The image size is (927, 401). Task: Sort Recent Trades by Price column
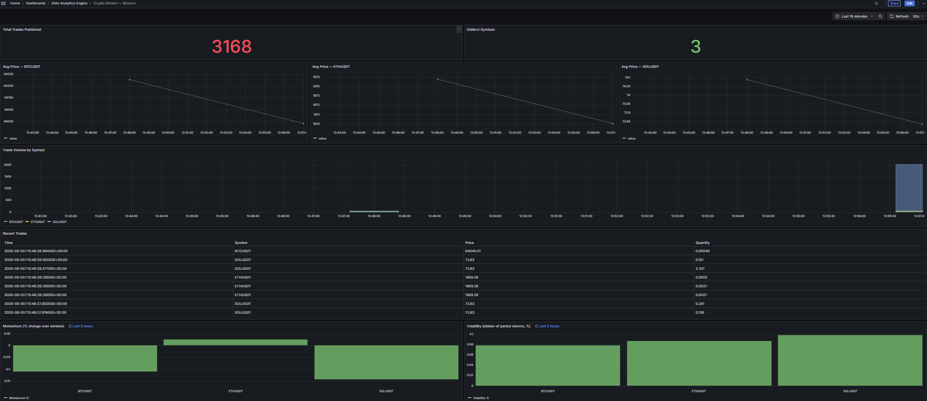pos(469,242)
